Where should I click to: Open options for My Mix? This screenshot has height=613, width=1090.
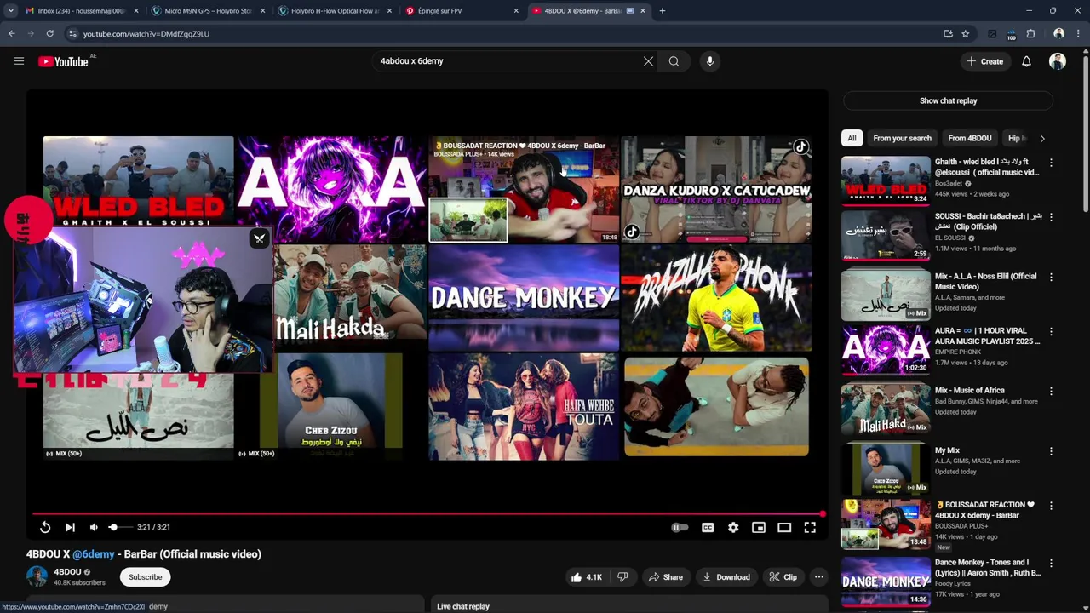click(1051, 451)
